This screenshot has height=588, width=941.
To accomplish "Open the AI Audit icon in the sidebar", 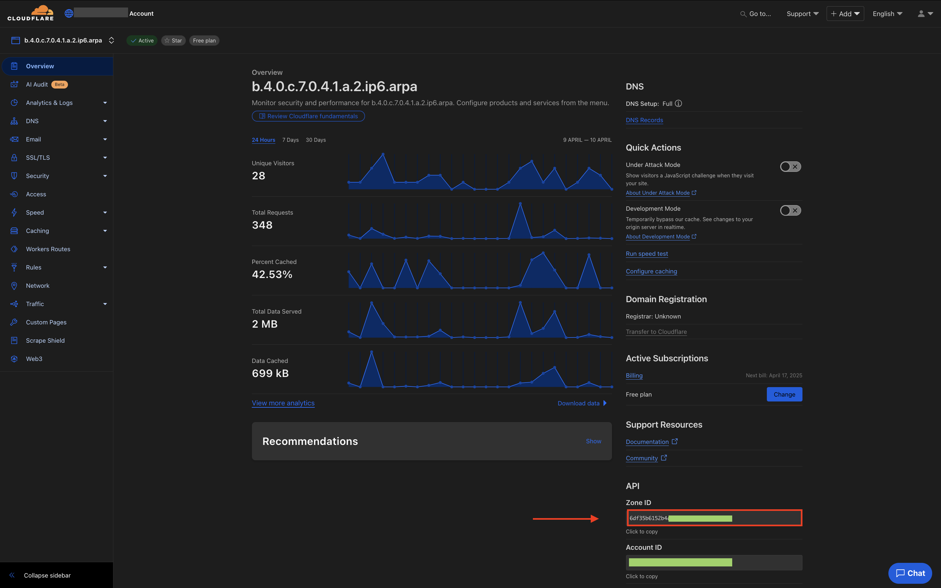I will pos(14,84).
